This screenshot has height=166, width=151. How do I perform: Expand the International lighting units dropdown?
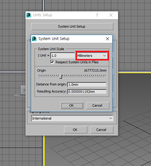coord(72,118)
